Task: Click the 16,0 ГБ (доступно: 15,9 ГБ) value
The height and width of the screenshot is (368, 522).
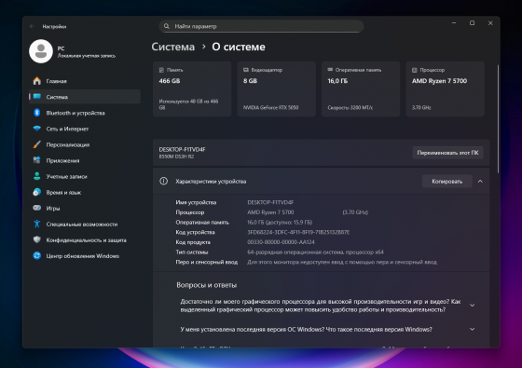Action: point(280,223)
